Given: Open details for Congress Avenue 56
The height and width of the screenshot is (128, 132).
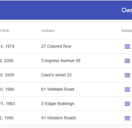Looking at the screenshot, I should 127,61.
